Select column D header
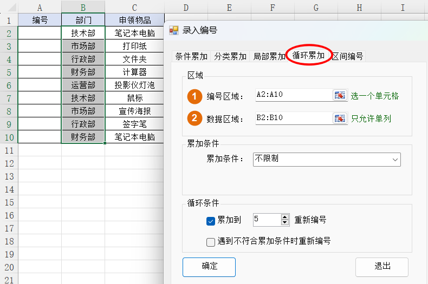Image resolution: width=428 pixels, height=284 pixels. pos(186,7)
